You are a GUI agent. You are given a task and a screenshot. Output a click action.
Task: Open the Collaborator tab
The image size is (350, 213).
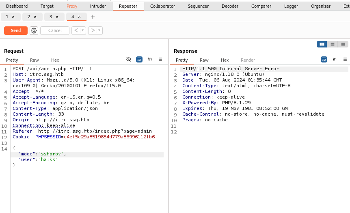click(162, 6)
